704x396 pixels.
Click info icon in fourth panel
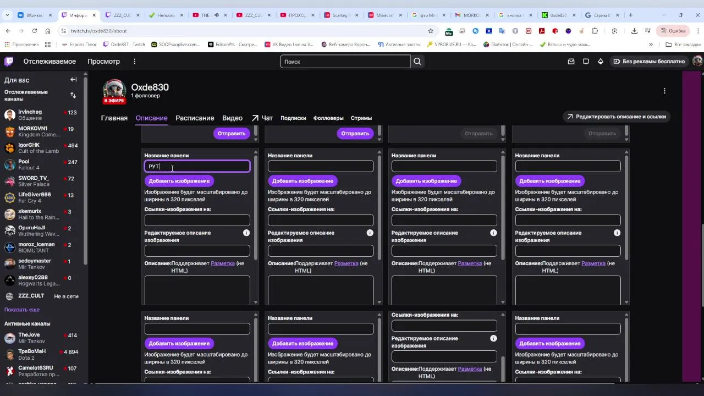(617, 233)
